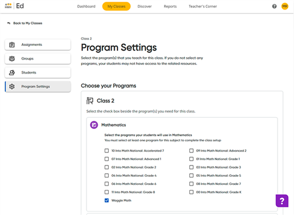Screen dimensions: 294x215
Task: Open the MR user avatar menu
Action: pyautogui.click(x=285, y=6)
